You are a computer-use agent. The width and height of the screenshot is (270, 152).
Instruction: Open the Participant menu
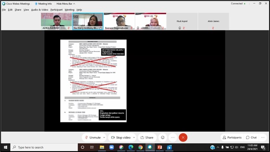click(56, 10)
